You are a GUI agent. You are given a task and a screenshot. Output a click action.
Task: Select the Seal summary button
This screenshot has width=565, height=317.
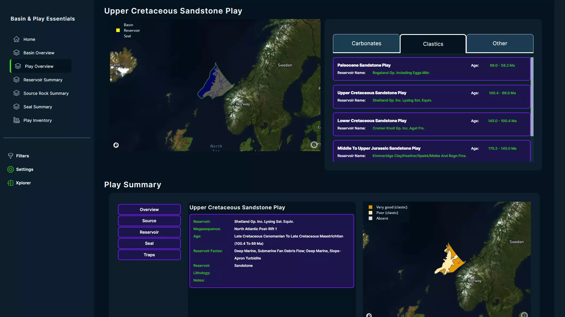click(149, 243)
